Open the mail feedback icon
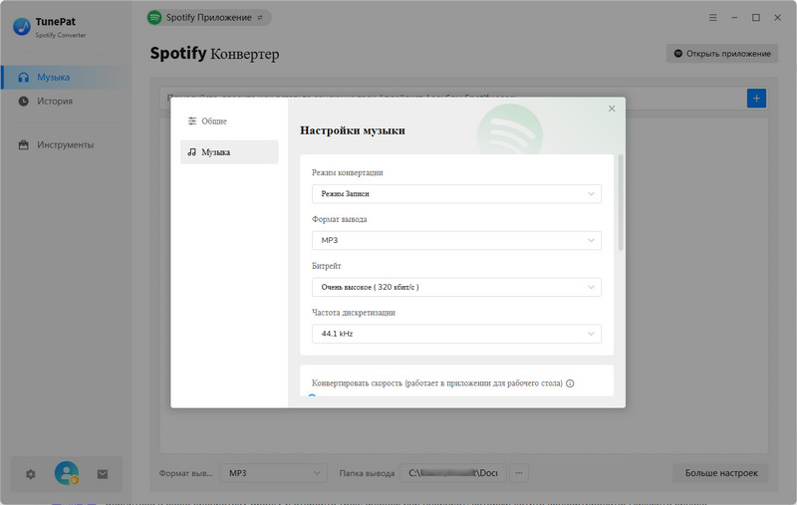 coord(102,474)
